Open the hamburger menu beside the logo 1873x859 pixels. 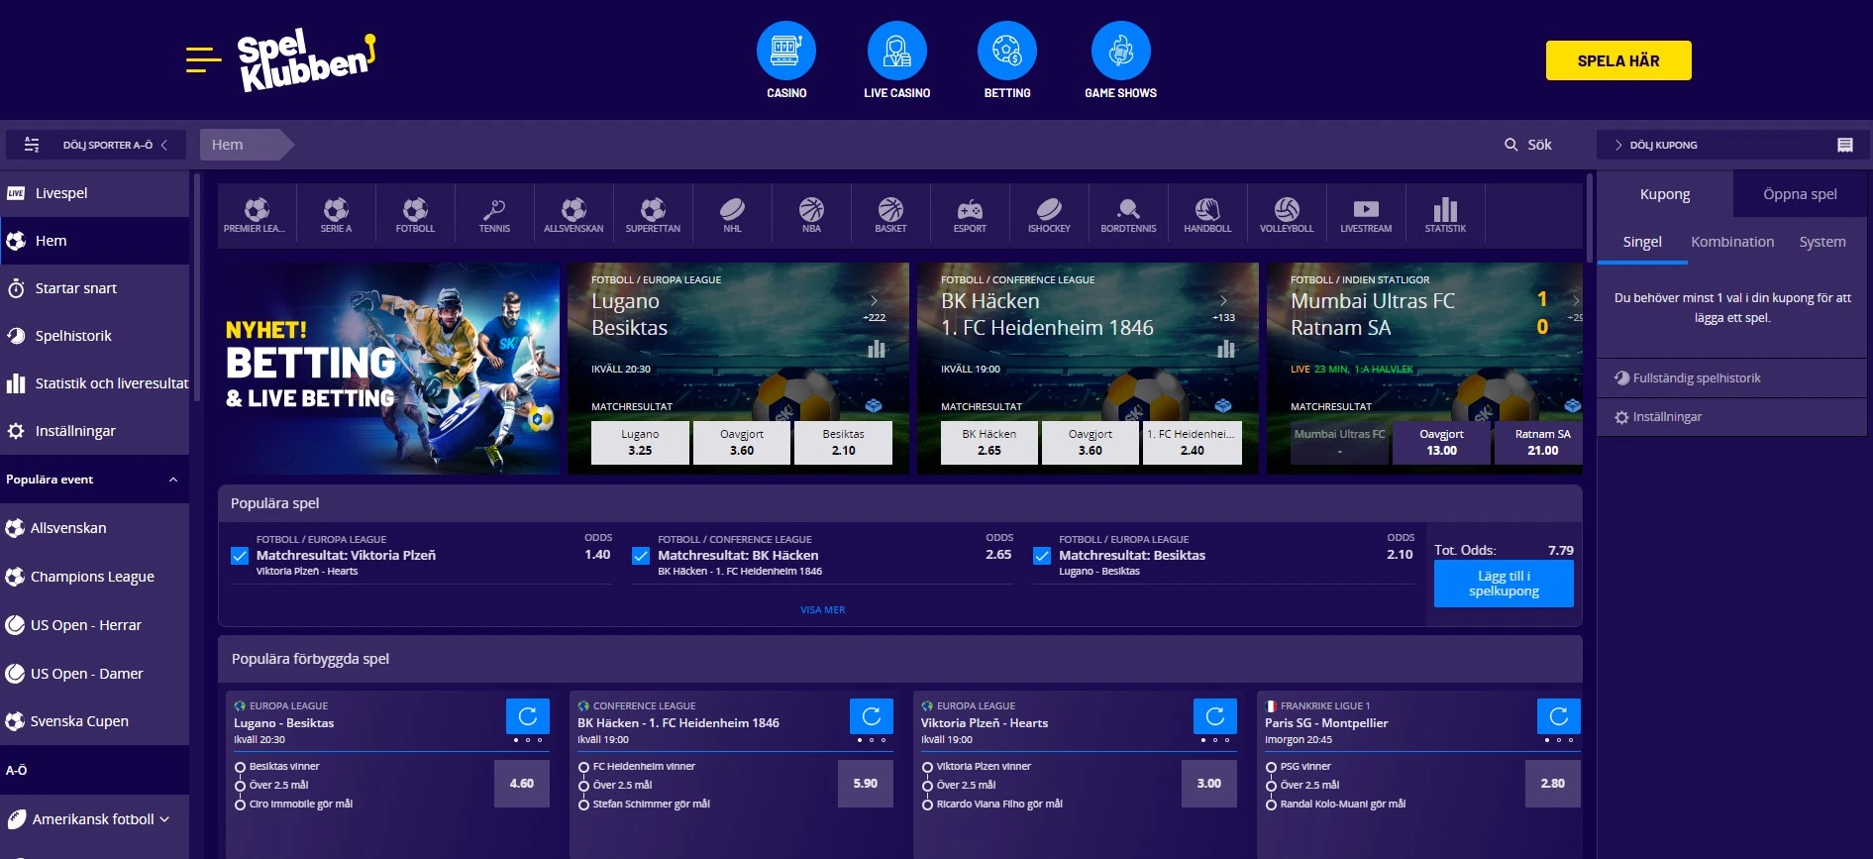203,59
